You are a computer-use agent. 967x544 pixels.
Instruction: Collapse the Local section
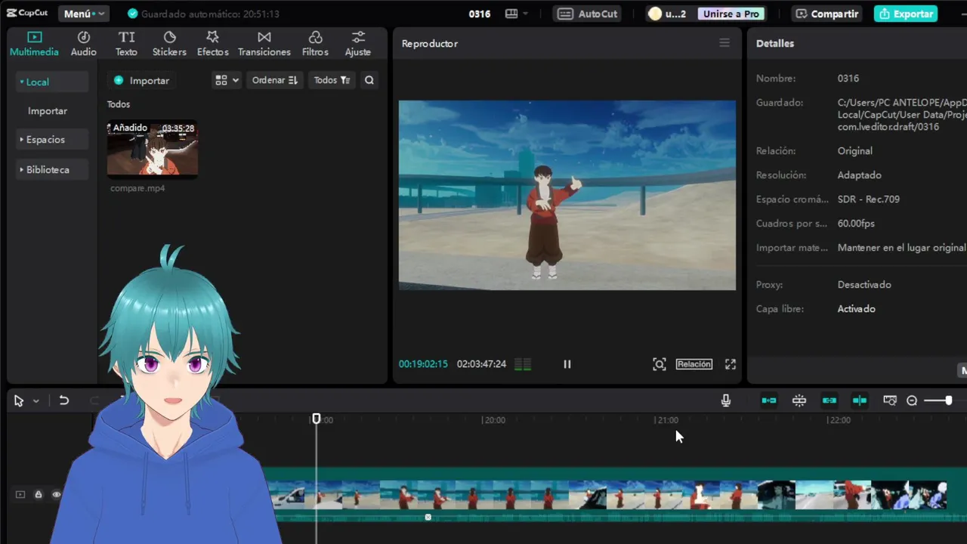point(51,82)
